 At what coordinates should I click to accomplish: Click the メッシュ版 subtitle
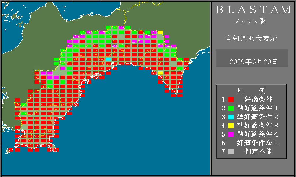pos(250,21)
